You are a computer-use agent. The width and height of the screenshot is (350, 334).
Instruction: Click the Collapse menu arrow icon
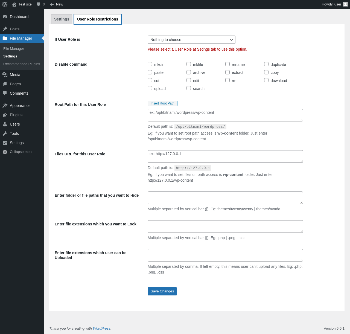click(x=5, y=152)
